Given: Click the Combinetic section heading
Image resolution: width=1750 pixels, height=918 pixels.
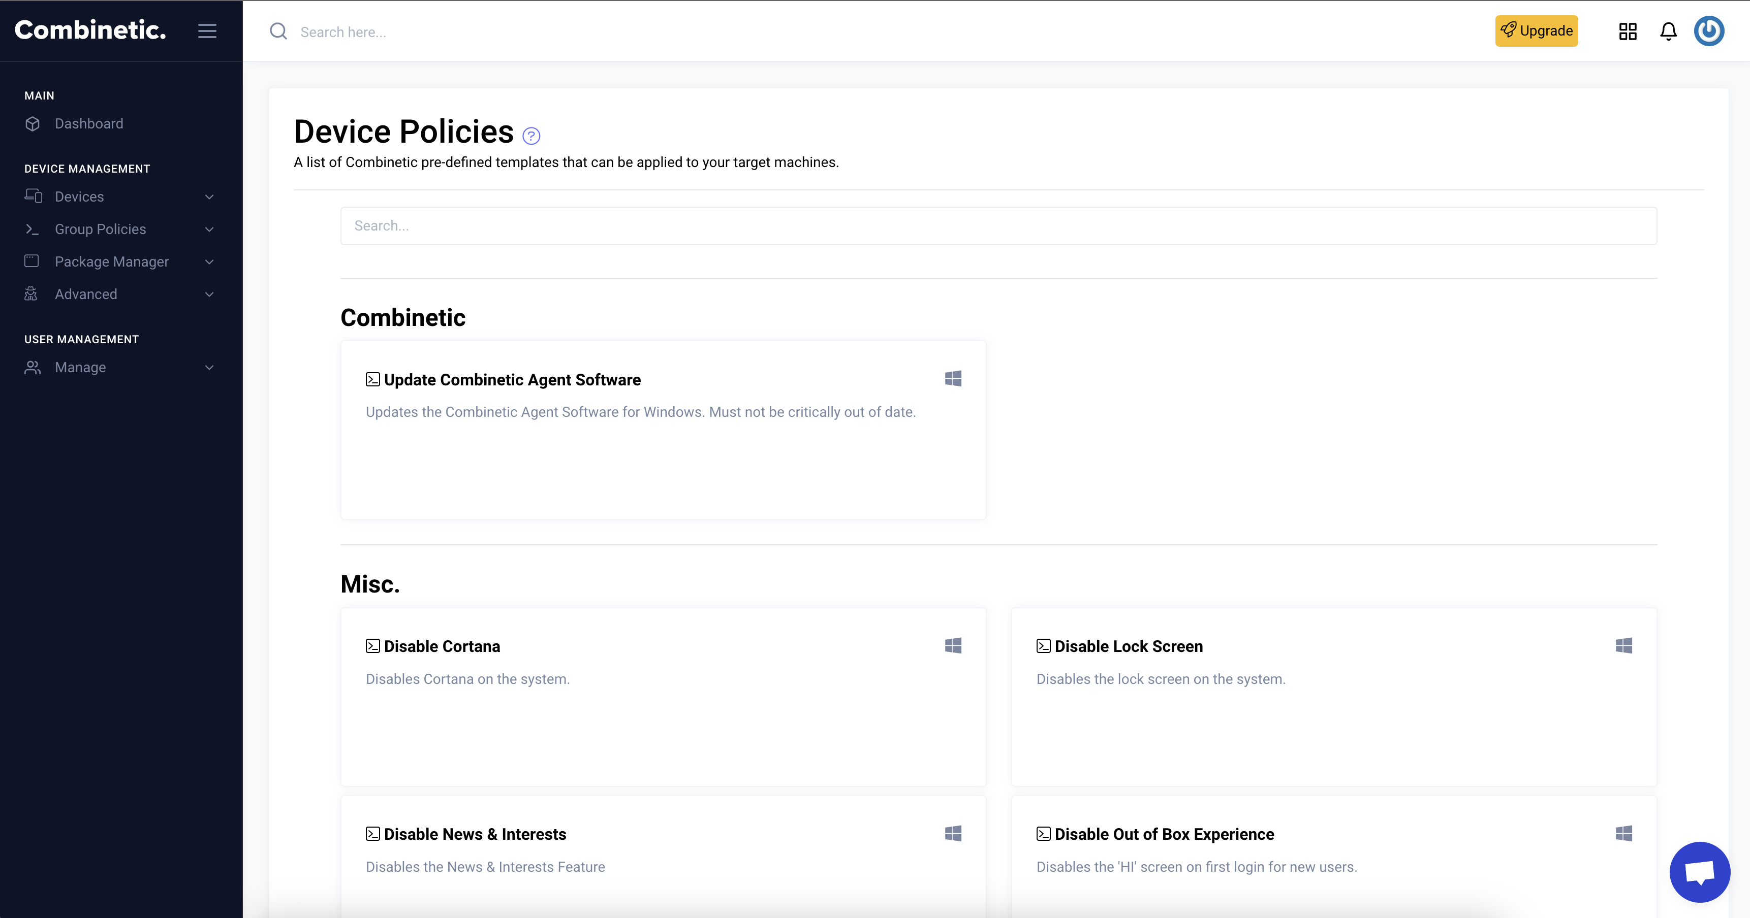Looking at the screenshot, I should (x=403, y=317).
